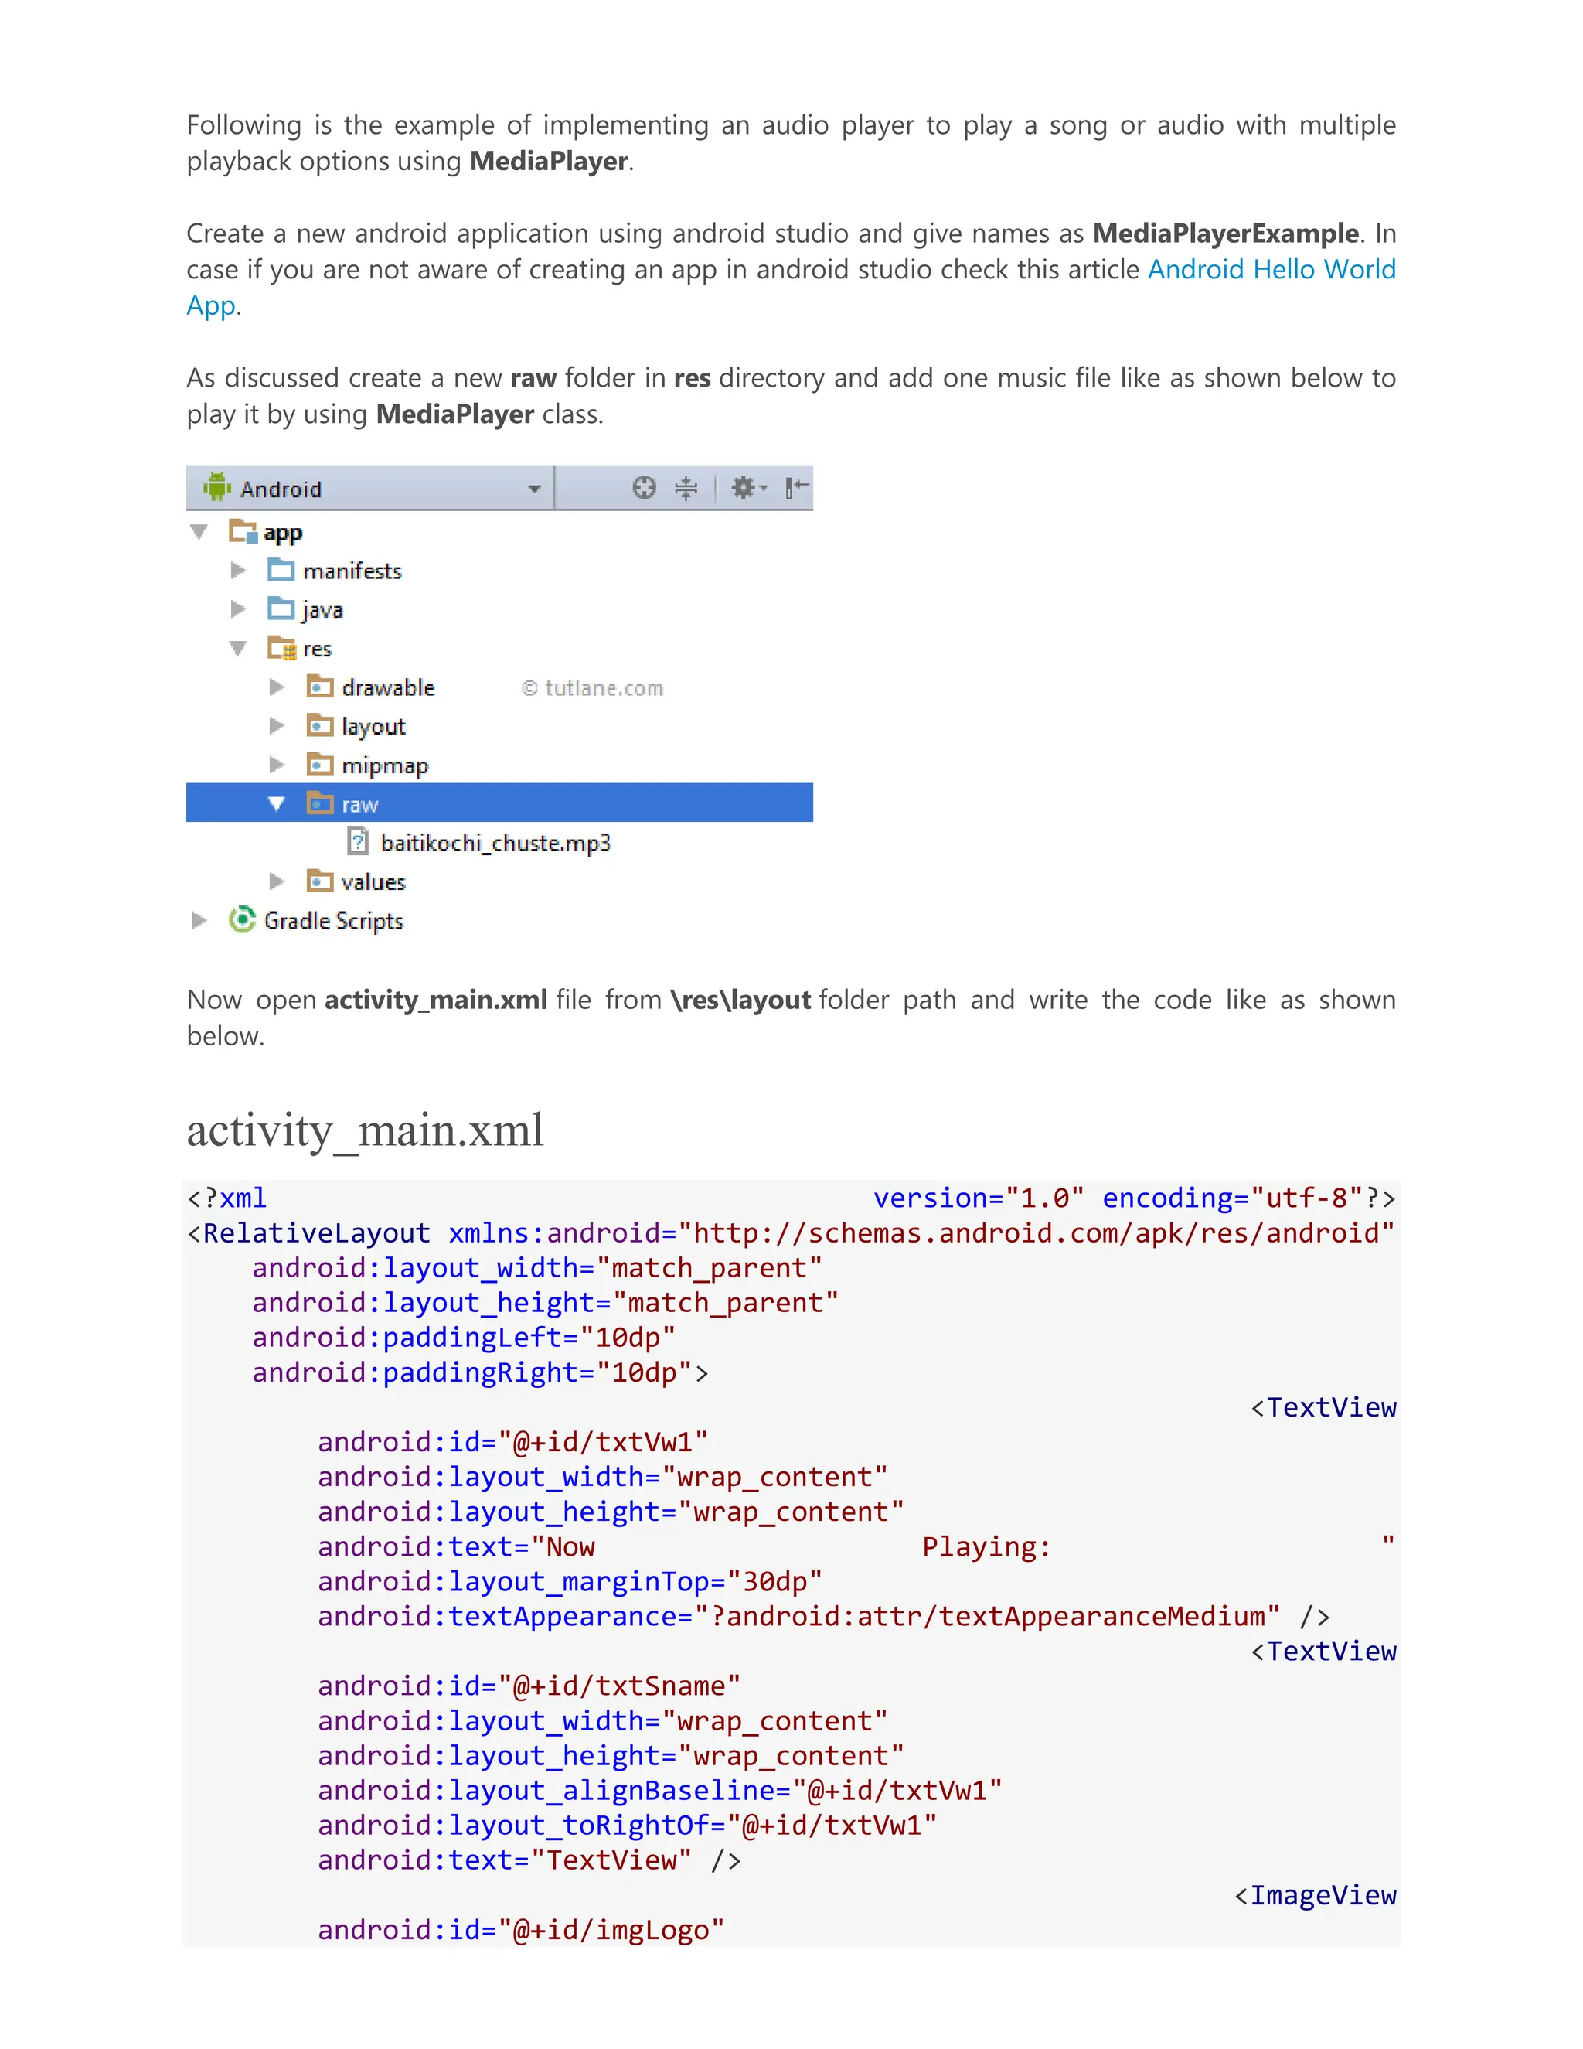
Task: Click the green Android robot icon
Action: tap(216, 488)
